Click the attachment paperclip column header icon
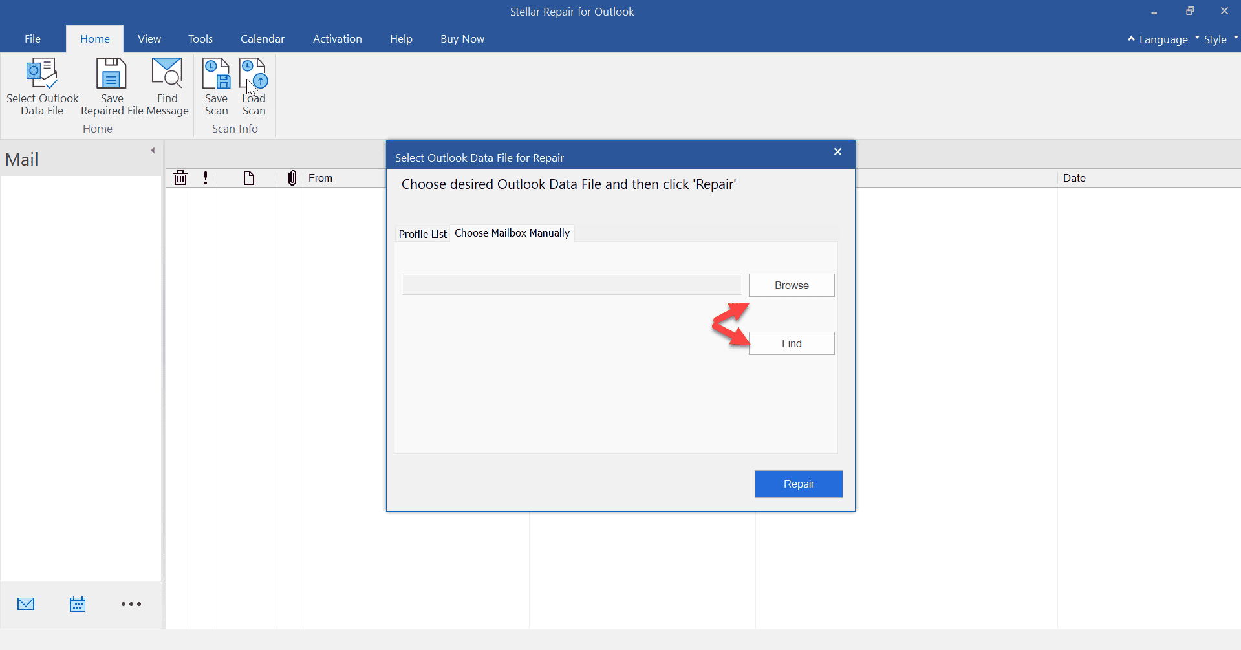Screen dimensions: 1241x650 click(292, 178)
